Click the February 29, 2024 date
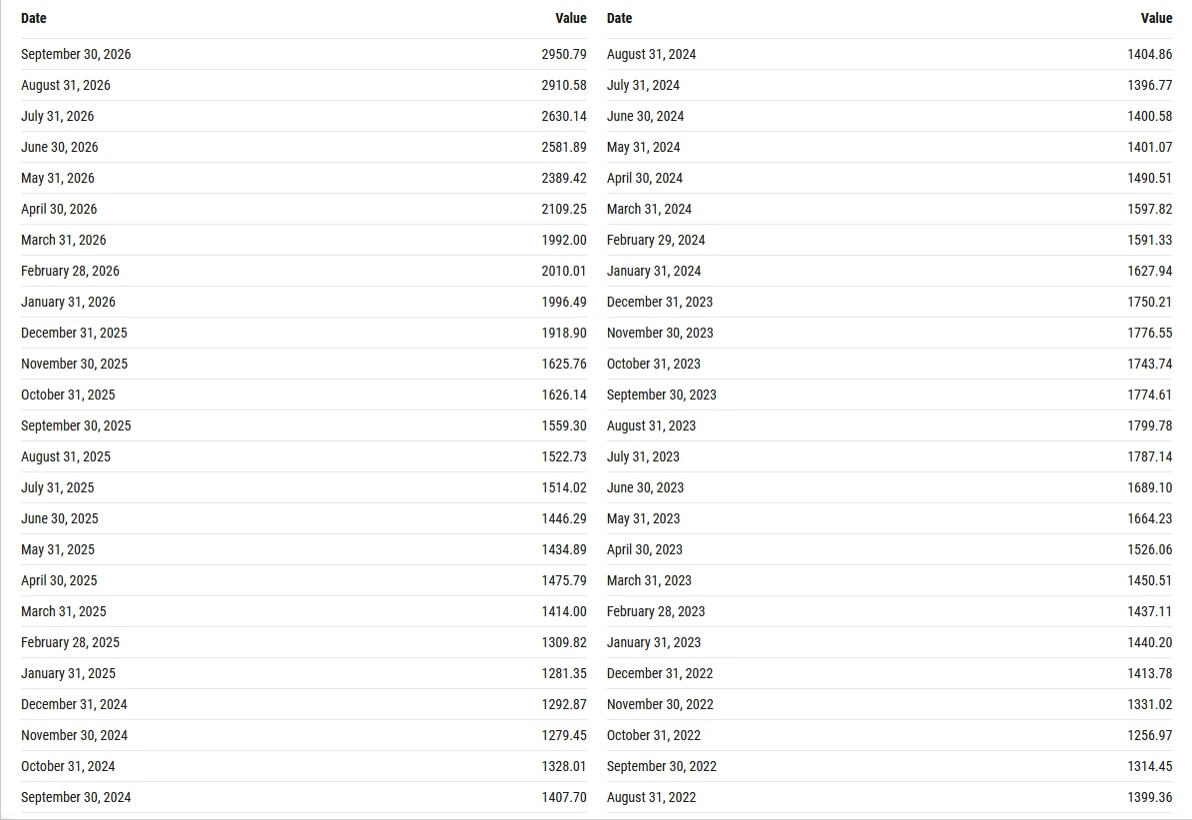 656,240
